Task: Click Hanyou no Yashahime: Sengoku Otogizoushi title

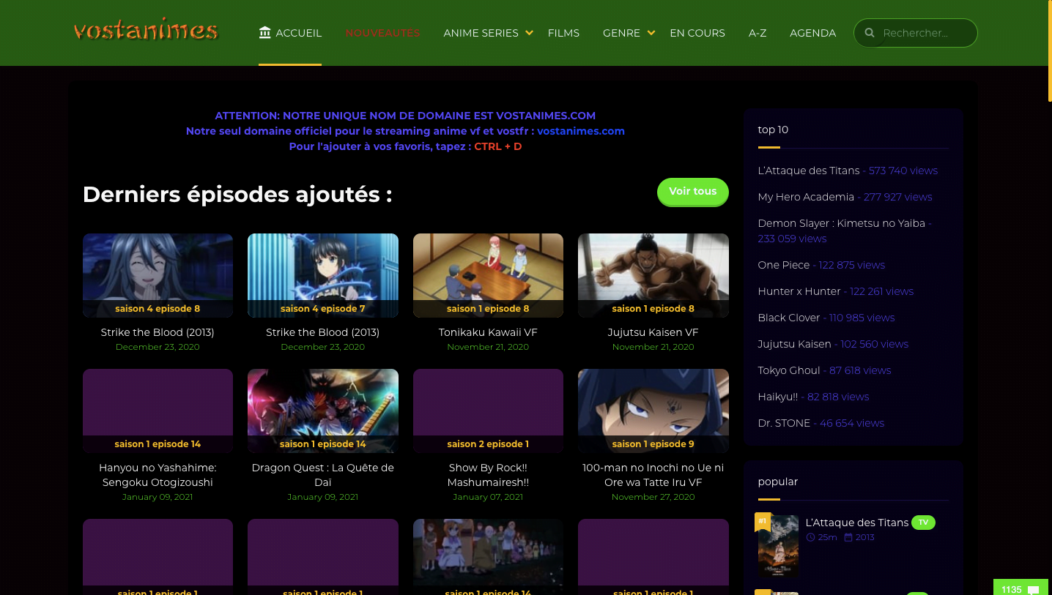Action: [158, 475]
